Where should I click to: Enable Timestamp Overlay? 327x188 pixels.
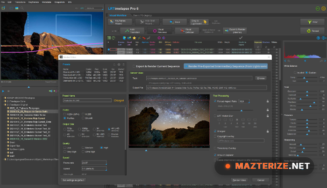tap(215, 148)
